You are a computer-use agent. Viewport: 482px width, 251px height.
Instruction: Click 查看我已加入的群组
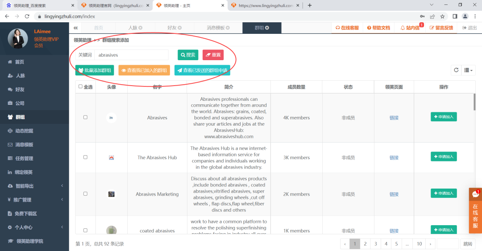click(144, 70)
